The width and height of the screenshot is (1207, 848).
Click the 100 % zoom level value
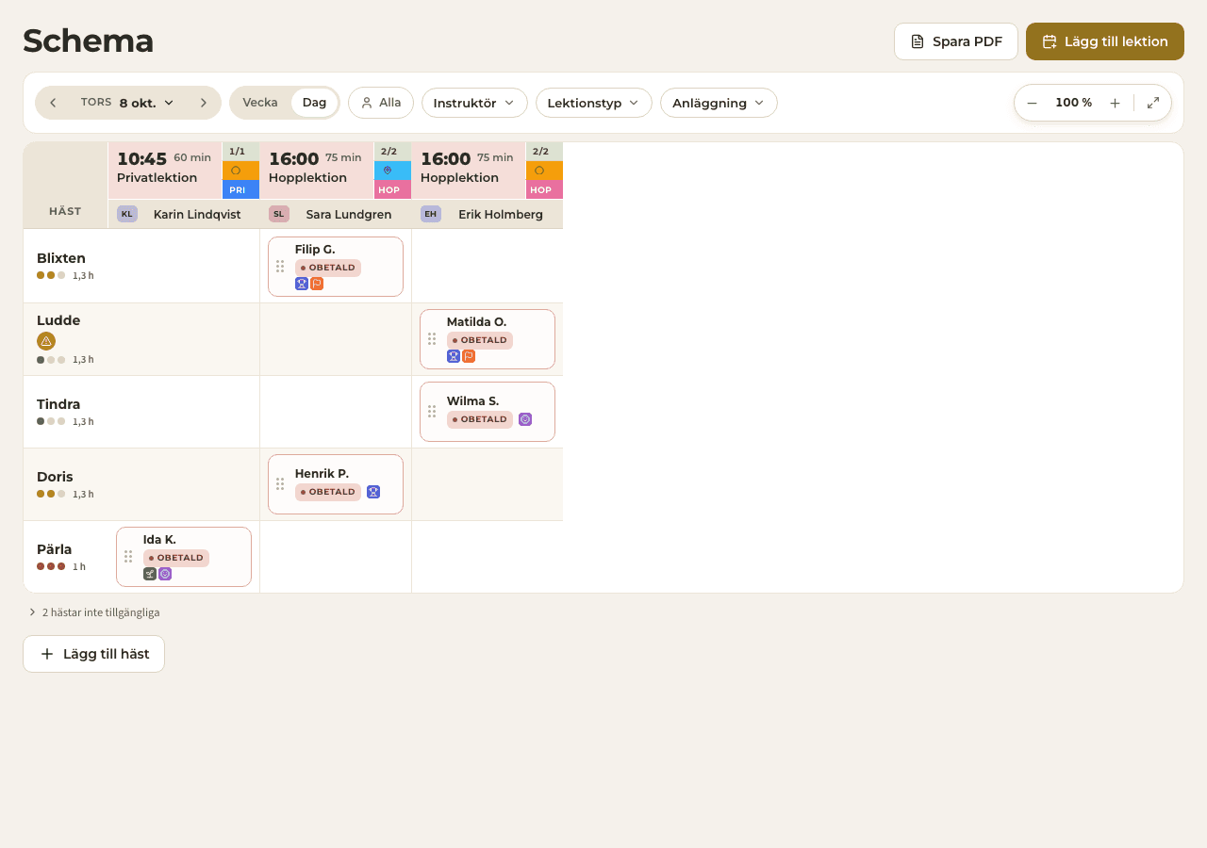click(x=1073, y=103)
